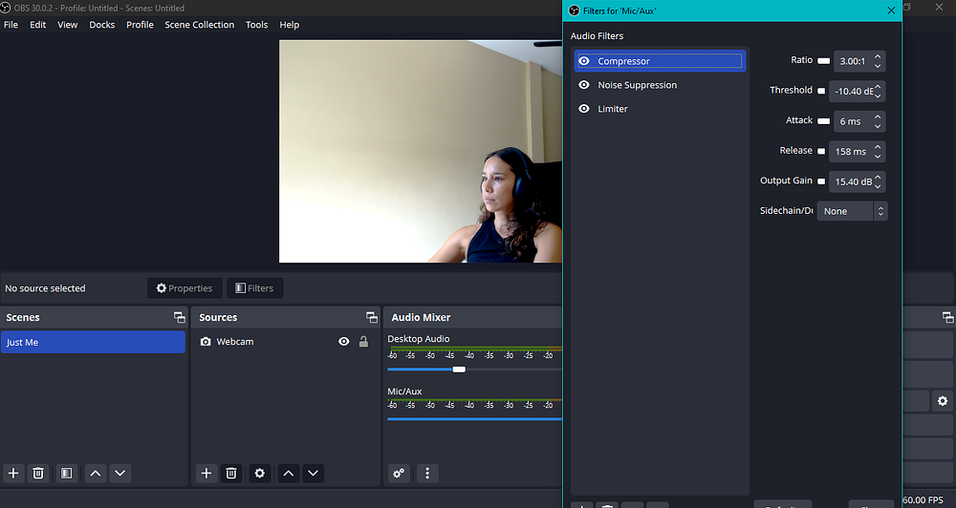
Task: Open Audio Mixer three-dot menu
Action: click(427, 473)
